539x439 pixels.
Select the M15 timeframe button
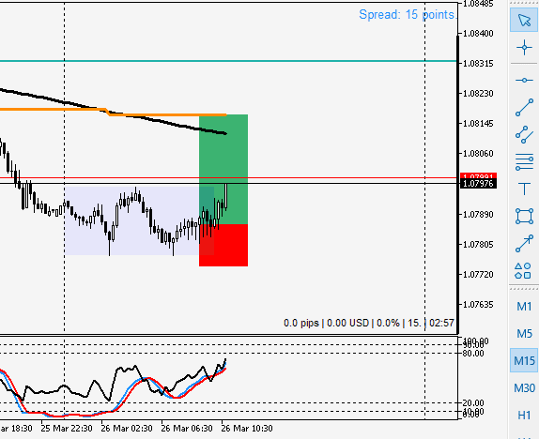(524, 361)
